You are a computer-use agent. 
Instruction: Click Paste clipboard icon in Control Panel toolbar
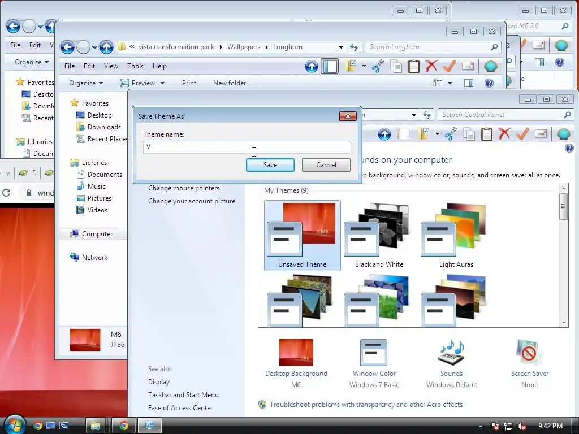[x=486, y=134]
